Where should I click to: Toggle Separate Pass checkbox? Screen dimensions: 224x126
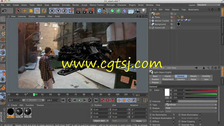pyautogui.click(x=200, y=125)
